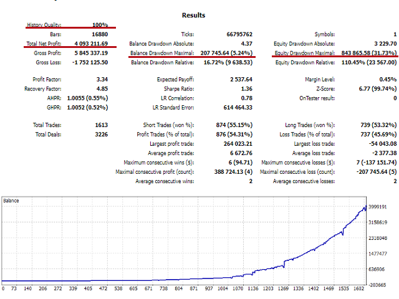Image resolution: width=399 pixels, height=299 pixels.
Task: Click chart y-axis label 636906
Action: pos(377,269)
